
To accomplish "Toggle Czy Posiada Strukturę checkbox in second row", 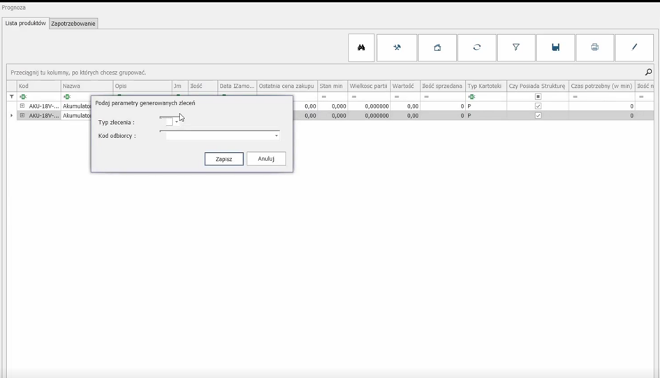I will (x=538, y=116).
